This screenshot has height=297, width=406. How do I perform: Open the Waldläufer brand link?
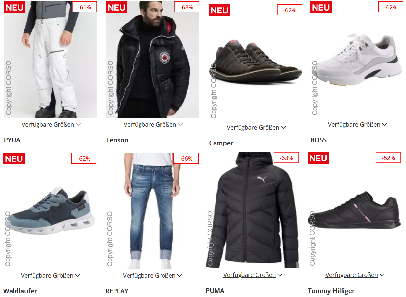tap(20, 291)
